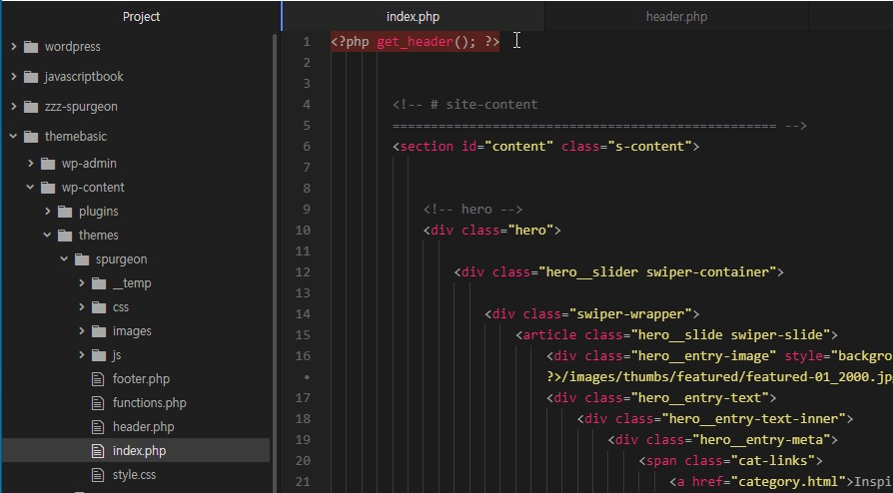The width and height of the screenshot is (893, 493).
Task: Open style.css from the project tree
Action: pos(135,474)
